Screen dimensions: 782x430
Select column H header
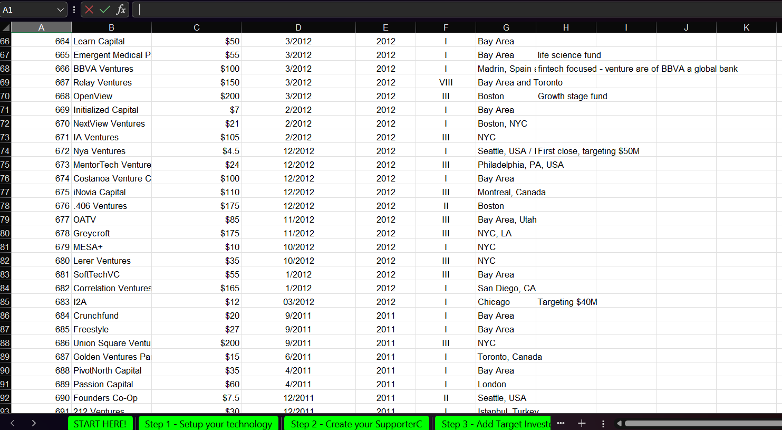click(566, 27)
